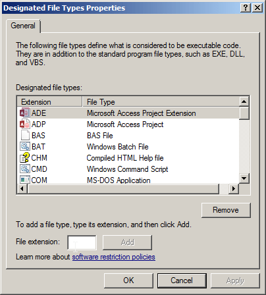Screen dimensions: 266x295
Task: Open the software restriction policies link
Action: tap(114, 257)
